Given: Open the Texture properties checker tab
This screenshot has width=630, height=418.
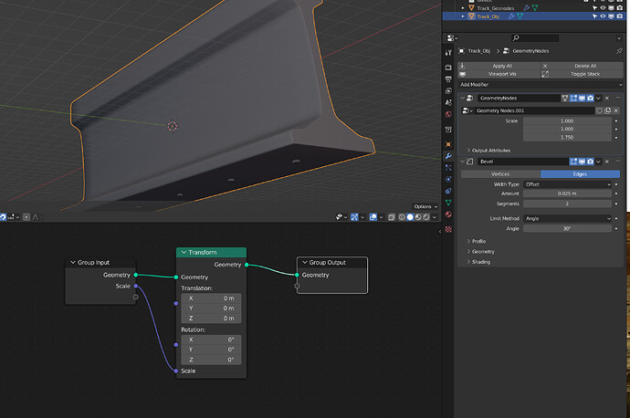Looking at the screenshot, I should 448,229.
